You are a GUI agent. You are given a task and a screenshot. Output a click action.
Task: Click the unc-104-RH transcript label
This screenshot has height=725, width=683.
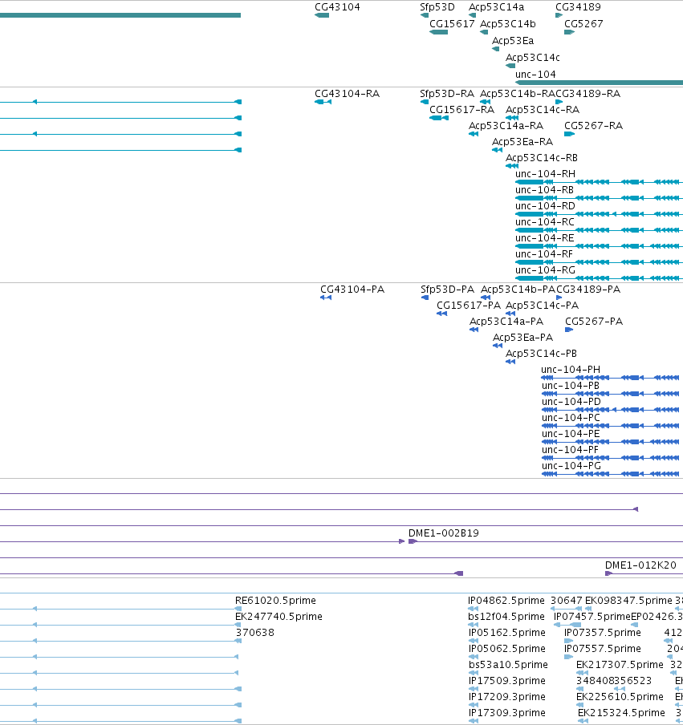pos(545,174)
